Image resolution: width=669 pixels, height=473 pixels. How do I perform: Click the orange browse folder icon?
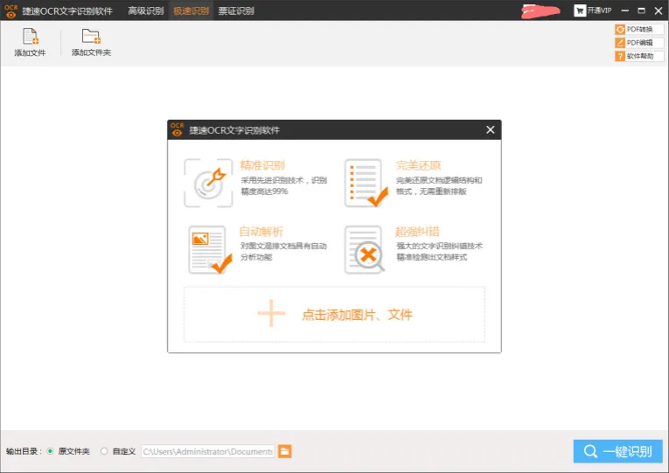click(x=284, y=451)
